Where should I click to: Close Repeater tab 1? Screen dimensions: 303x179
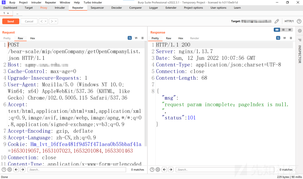click(x=8, y=13)
